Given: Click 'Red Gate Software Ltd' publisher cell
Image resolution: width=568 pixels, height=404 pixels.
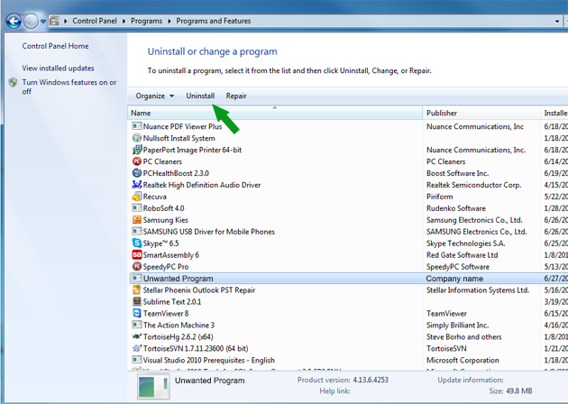Looking at the screenshot, I should coord(462,255).
